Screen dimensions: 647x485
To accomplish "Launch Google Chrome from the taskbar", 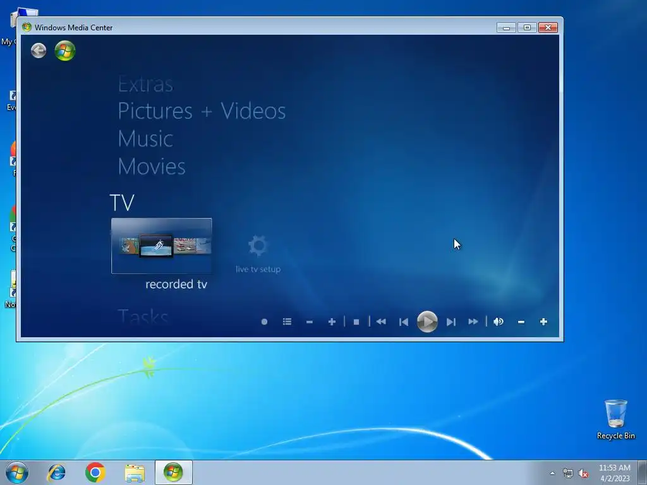I will (x=95, y=472).
